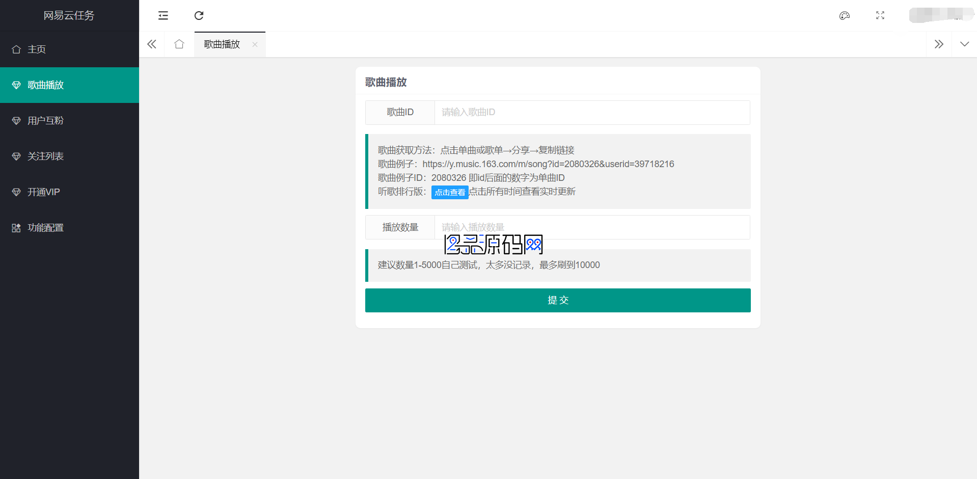
Task: Open the blurred user account menu
Action: [941, 15]
